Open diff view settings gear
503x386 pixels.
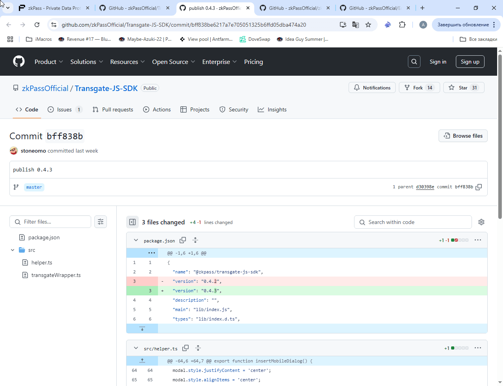481,222
